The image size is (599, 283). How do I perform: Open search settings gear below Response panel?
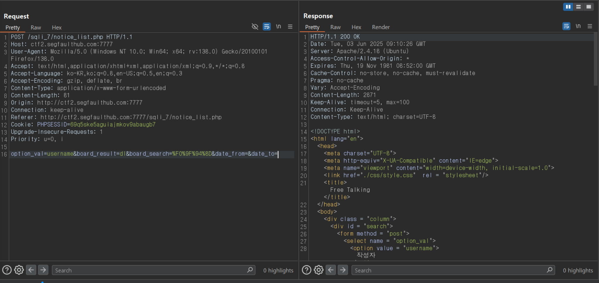[319, 270]
